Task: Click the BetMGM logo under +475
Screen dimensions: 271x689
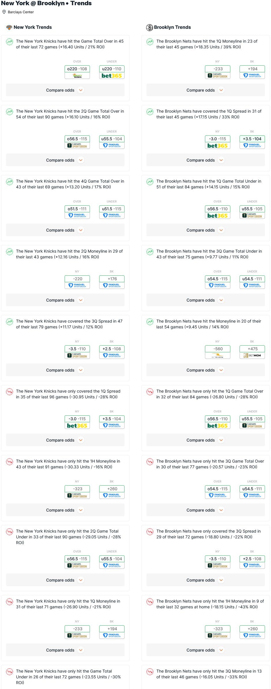Action: (x=252, y=355)
